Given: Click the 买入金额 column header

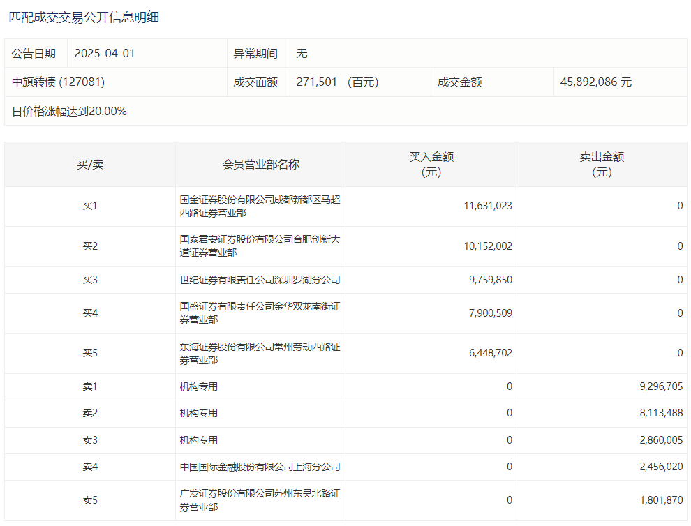Looking at the screenshot, I should [x=431, y=165].
